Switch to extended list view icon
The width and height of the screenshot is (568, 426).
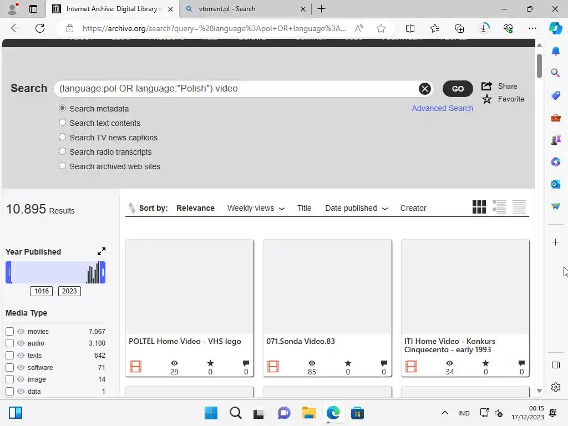pyautogui.click(x=499, y=207)
